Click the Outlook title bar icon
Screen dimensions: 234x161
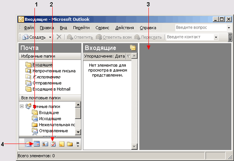pos(21,19)
